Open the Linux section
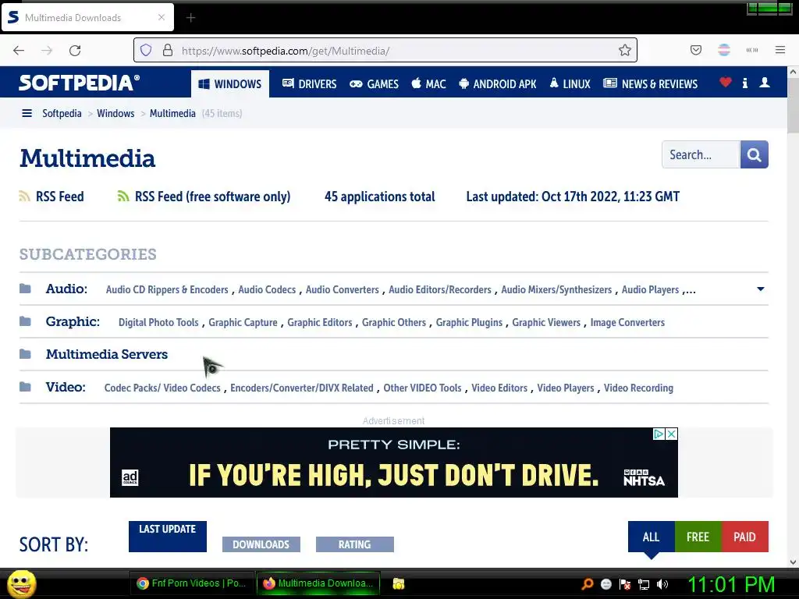 (570, 84)
